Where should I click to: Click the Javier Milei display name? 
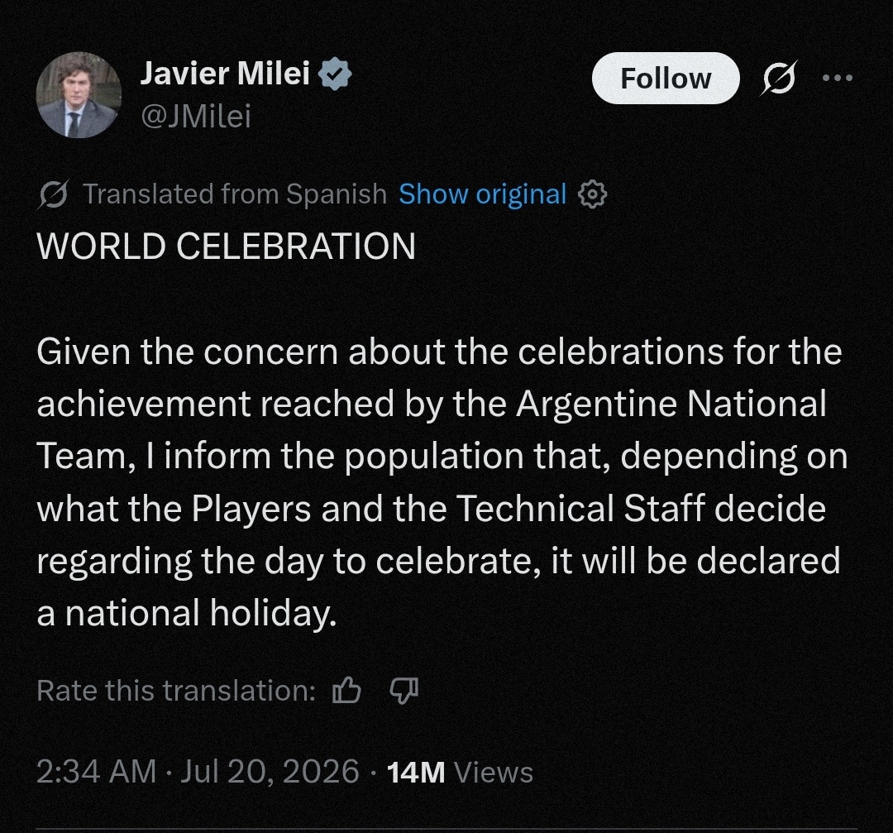click(x=225, y=74)
